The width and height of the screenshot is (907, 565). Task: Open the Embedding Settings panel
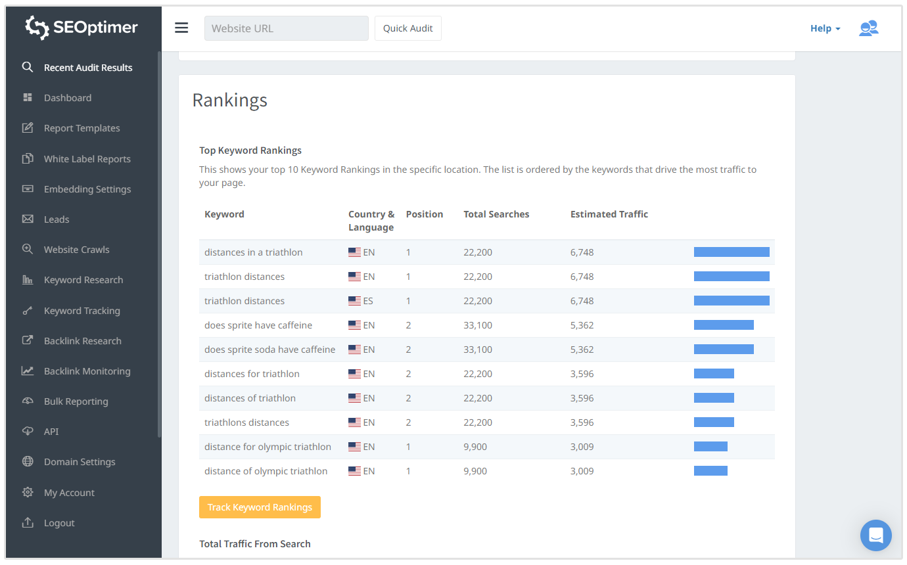87,189
